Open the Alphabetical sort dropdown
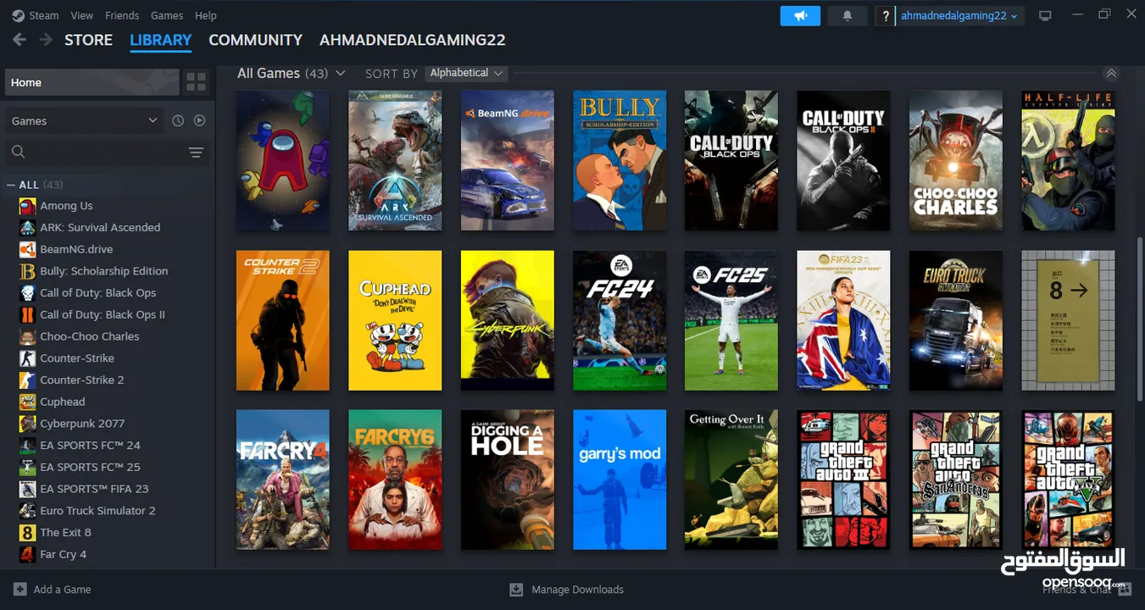This screenshot has width=1145, height=610. coord(466,74)
